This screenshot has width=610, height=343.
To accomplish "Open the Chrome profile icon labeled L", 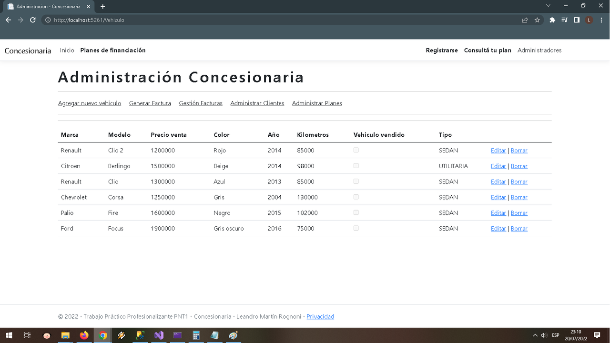I will (x=589, y=20).
